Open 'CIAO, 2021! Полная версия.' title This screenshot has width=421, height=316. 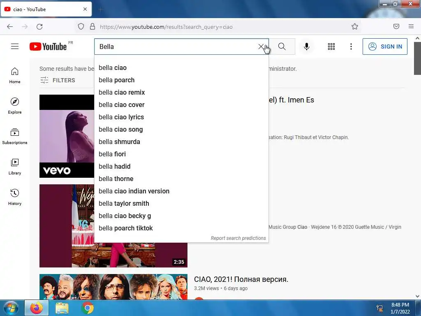[x=241, y=279]
